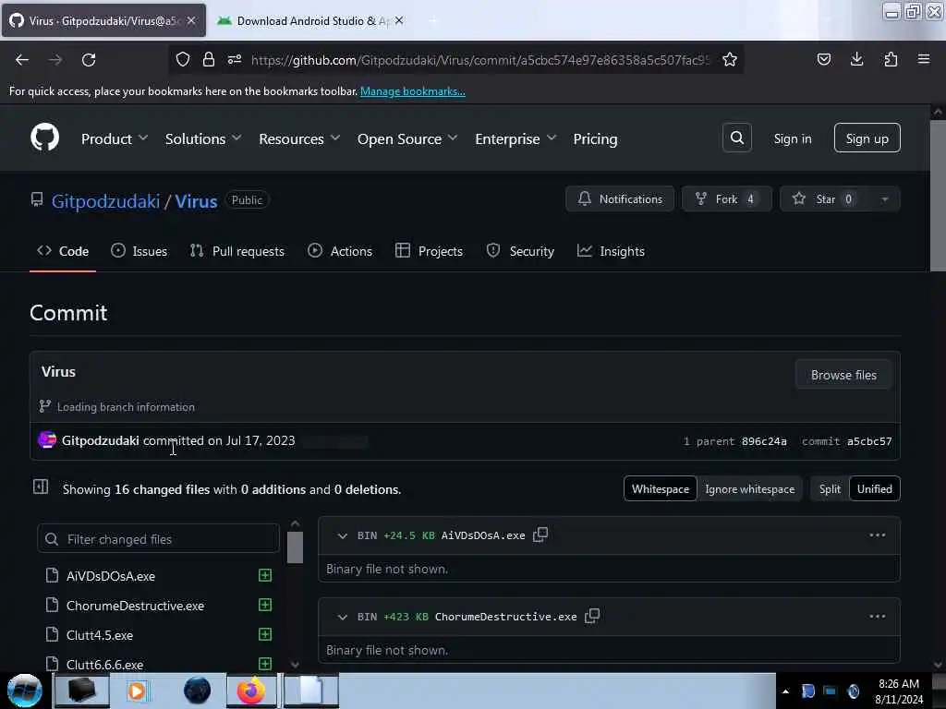Open the Projects tab

pyautogui.click(x=429, y=251)
